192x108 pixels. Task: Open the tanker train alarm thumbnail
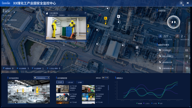tap(88, 89)
